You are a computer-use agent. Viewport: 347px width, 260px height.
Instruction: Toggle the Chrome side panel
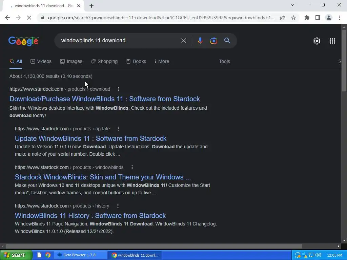[318, 18]
